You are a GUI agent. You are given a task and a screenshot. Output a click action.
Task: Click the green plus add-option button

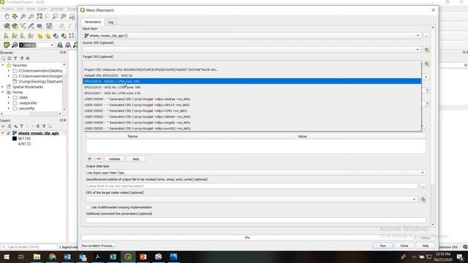point(89,159)
